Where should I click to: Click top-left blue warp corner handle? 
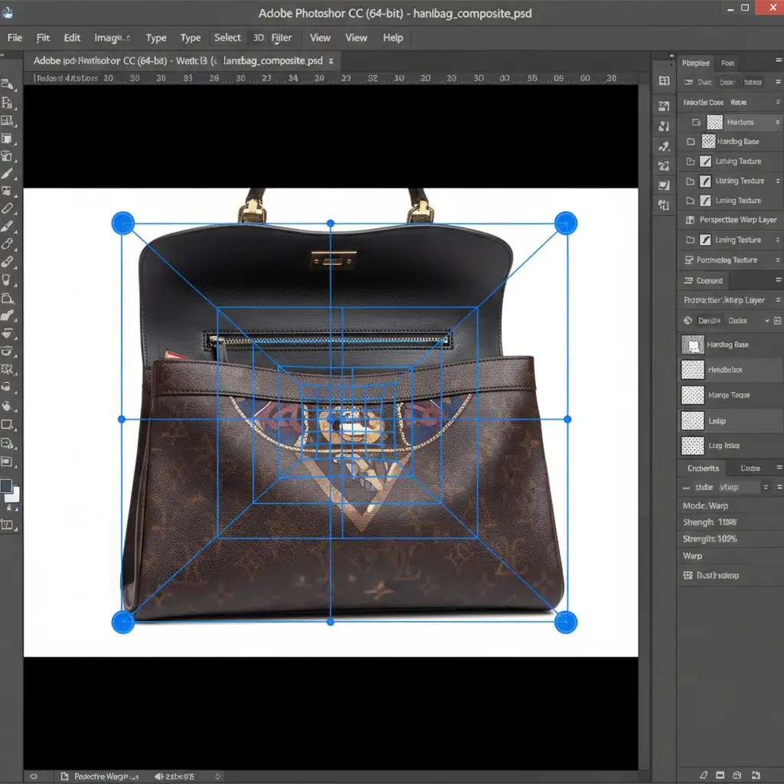123,223
